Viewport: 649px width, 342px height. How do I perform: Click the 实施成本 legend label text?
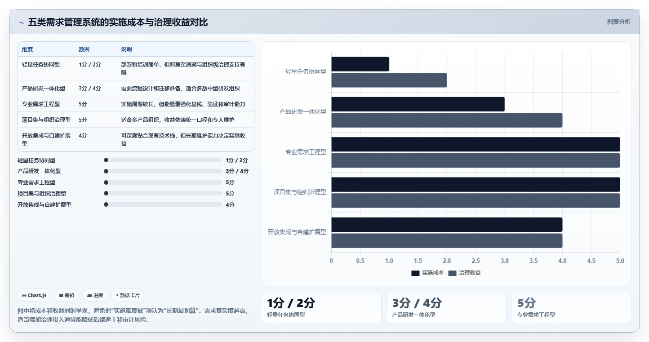point(433,273)
